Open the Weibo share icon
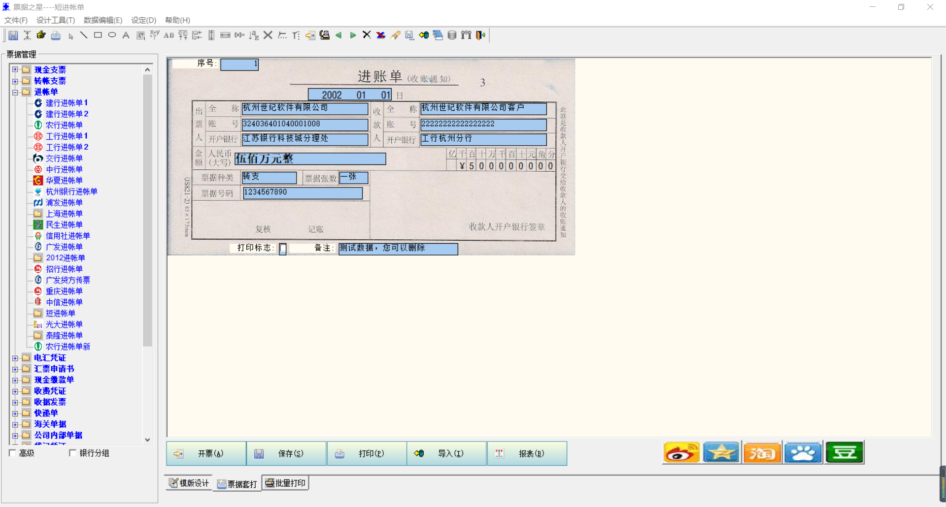The height and width of the screenshot is (507, 946). [681, 452]
